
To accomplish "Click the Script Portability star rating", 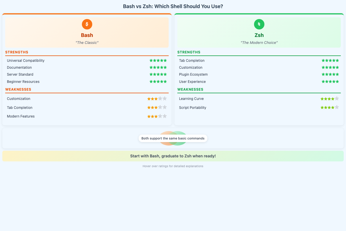I will click(x=330, y=107).
